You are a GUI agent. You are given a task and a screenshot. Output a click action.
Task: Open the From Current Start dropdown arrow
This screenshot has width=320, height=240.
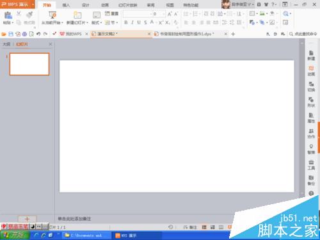(x=62, y=22)
